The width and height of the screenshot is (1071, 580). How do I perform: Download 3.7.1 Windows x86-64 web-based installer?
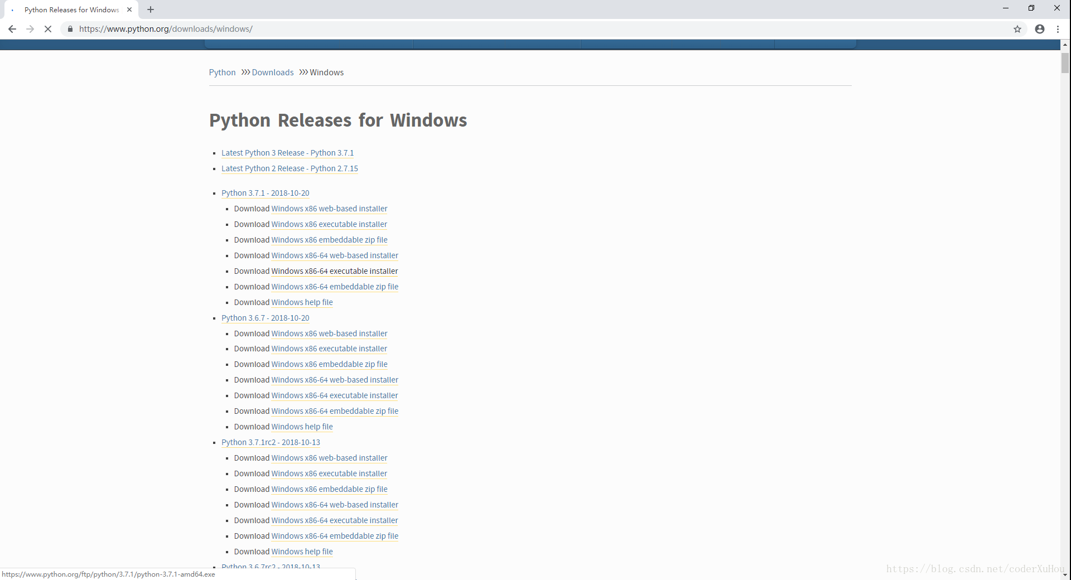[335, 255]
